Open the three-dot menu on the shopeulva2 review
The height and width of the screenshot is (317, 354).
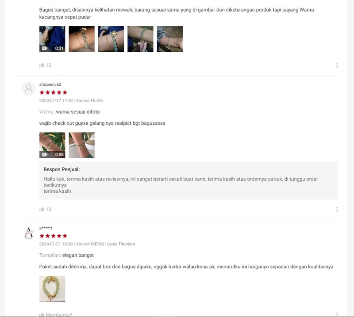pos(337,210)
